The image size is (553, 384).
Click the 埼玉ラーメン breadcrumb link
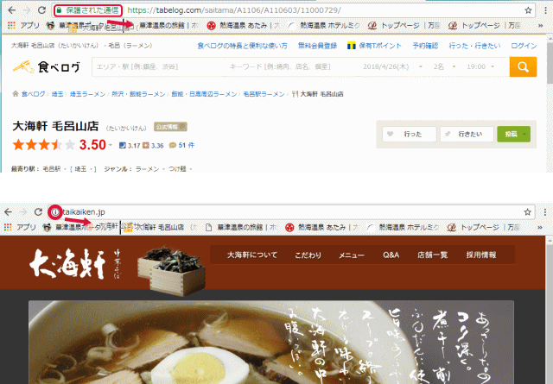pyautogui.click(x=87, y=94)
